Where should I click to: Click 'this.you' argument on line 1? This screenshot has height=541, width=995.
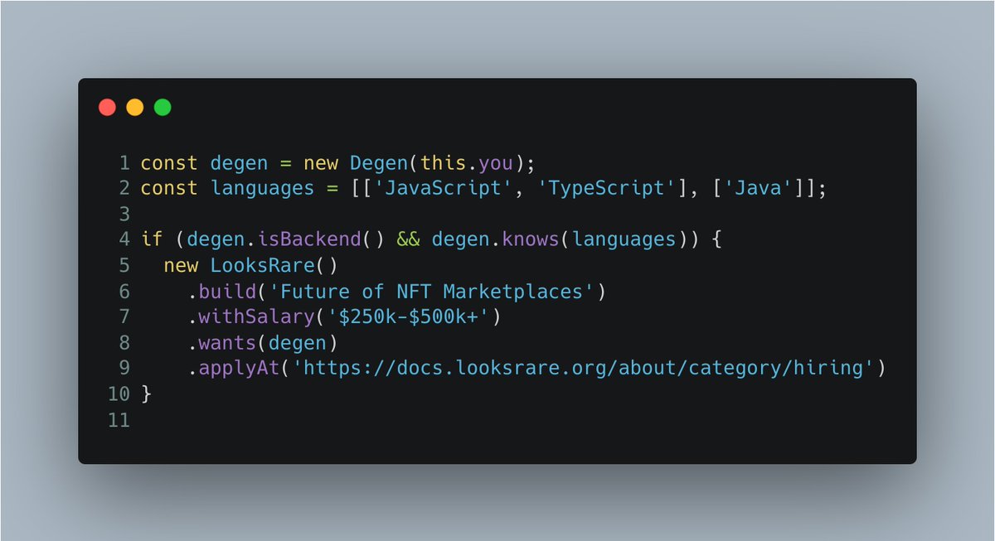pyautogui.click(x=468, y=162)
